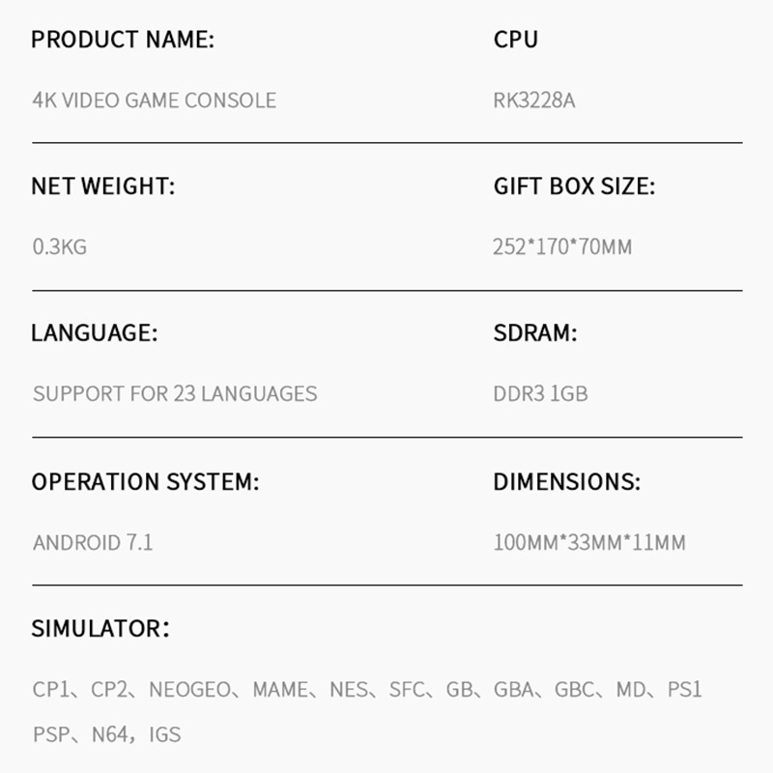The image size is (773, 773).
Task: Click PS1 in the simulator list
Action: coord(684,690)
